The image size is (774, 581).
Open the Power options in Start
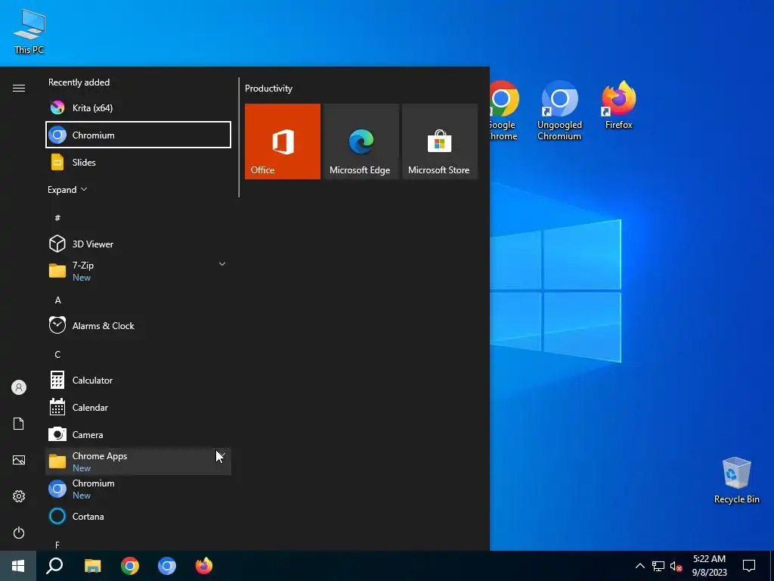click(19, 533)
